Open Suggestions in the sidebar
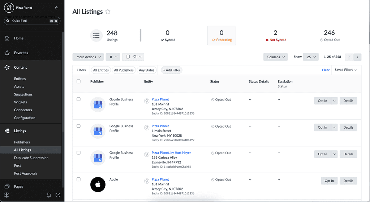Viewport: 370px width, 202px height. click(x=23, y=94)
